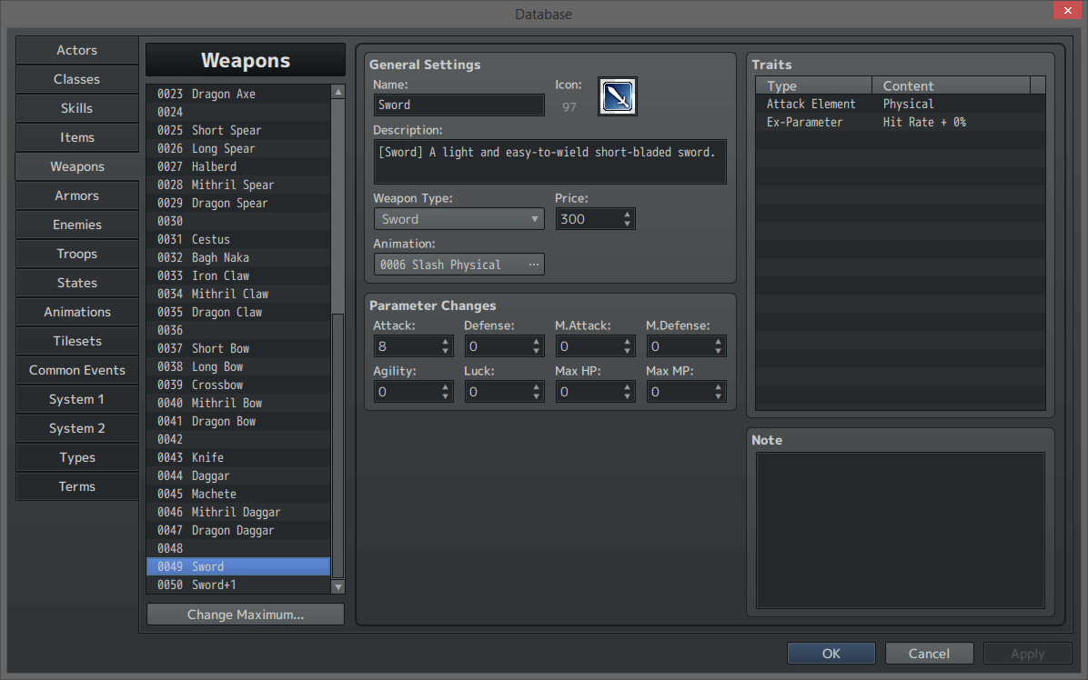
Task: Increase Attack value with spinner arrow
Action: coord(444,341)
